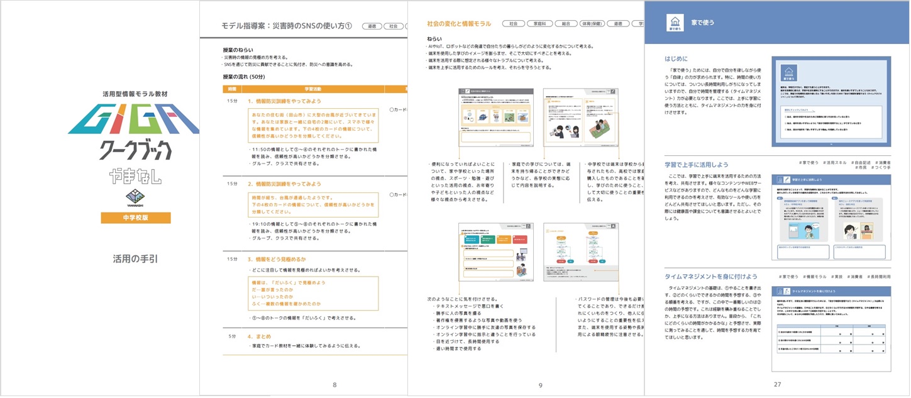This screenshot has width=911, height=398.
Task: Click the 授業の流れ (50分) heading
Action: [245, 77]
